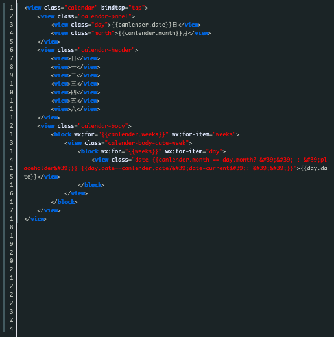Click the "calendar-panel" class string
This screenshot has height=337, width=334.
coord(104,16)
